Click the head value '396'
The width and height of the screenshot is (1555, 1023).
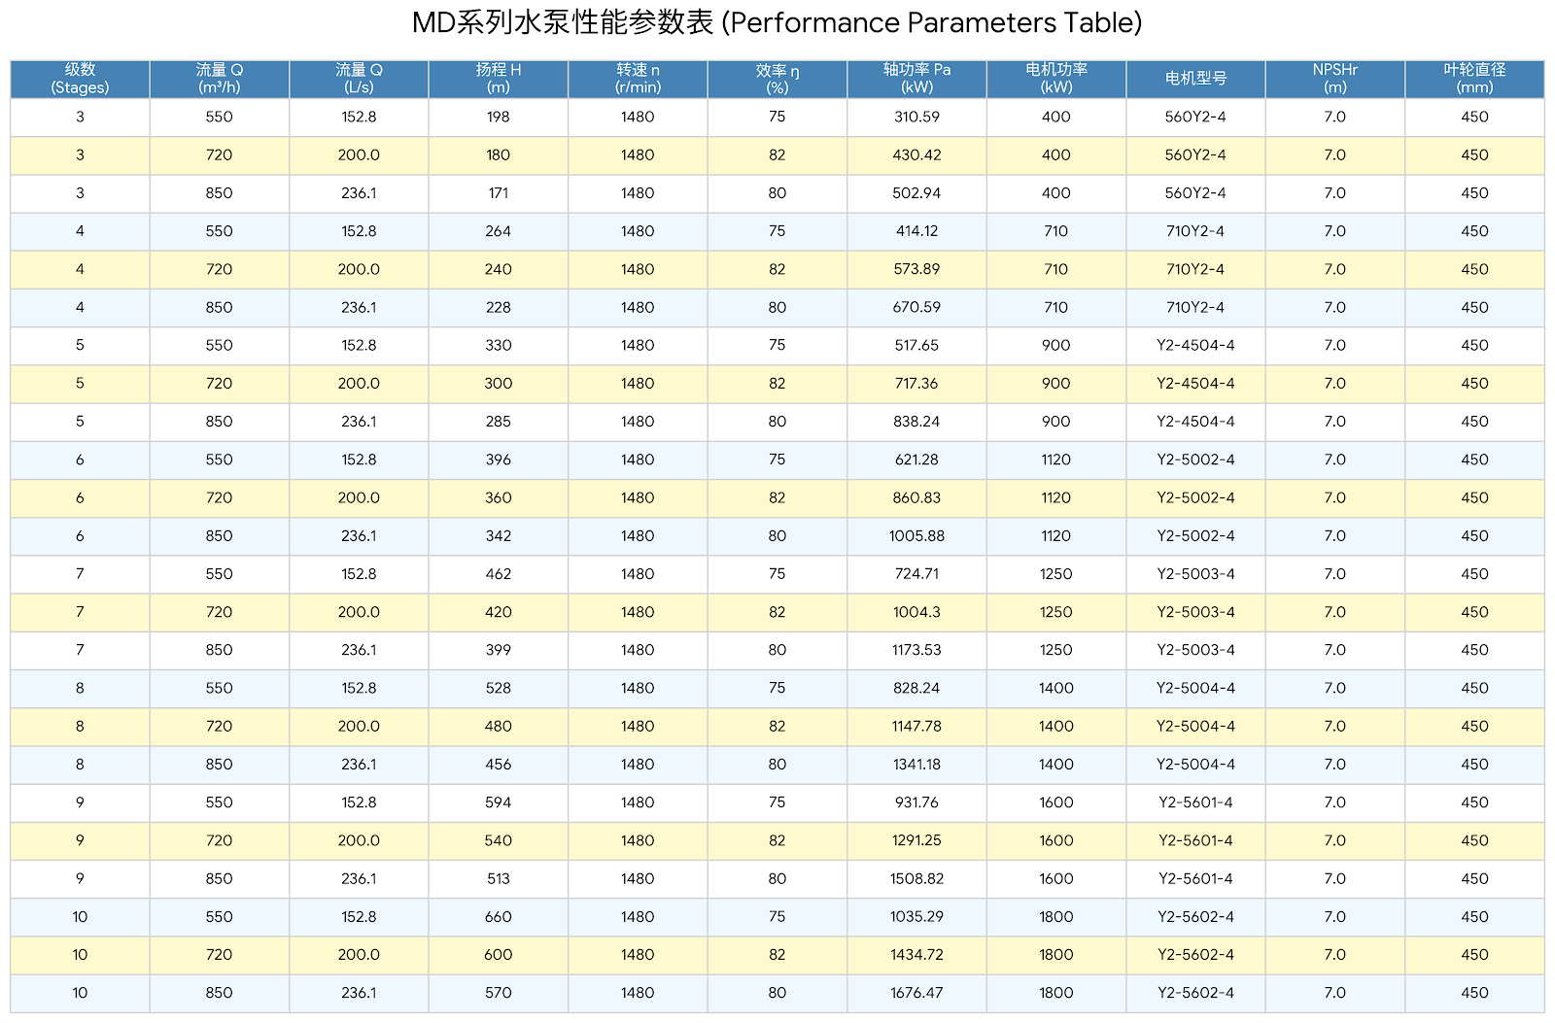[499, 460]
